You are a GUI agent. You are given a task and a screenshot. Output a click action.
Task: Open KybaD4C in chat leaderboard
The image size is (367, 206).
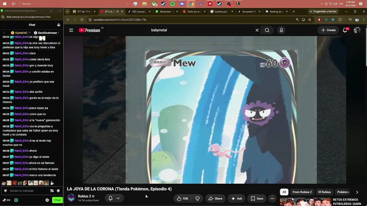click(21, 33)
